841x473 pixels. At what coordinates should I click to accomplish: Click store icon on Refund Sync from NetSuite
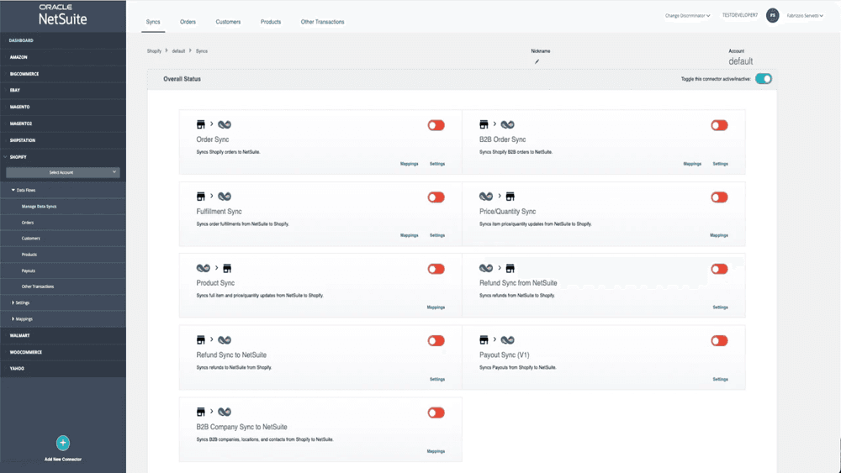pyautogui.click(x=510, y=268)
